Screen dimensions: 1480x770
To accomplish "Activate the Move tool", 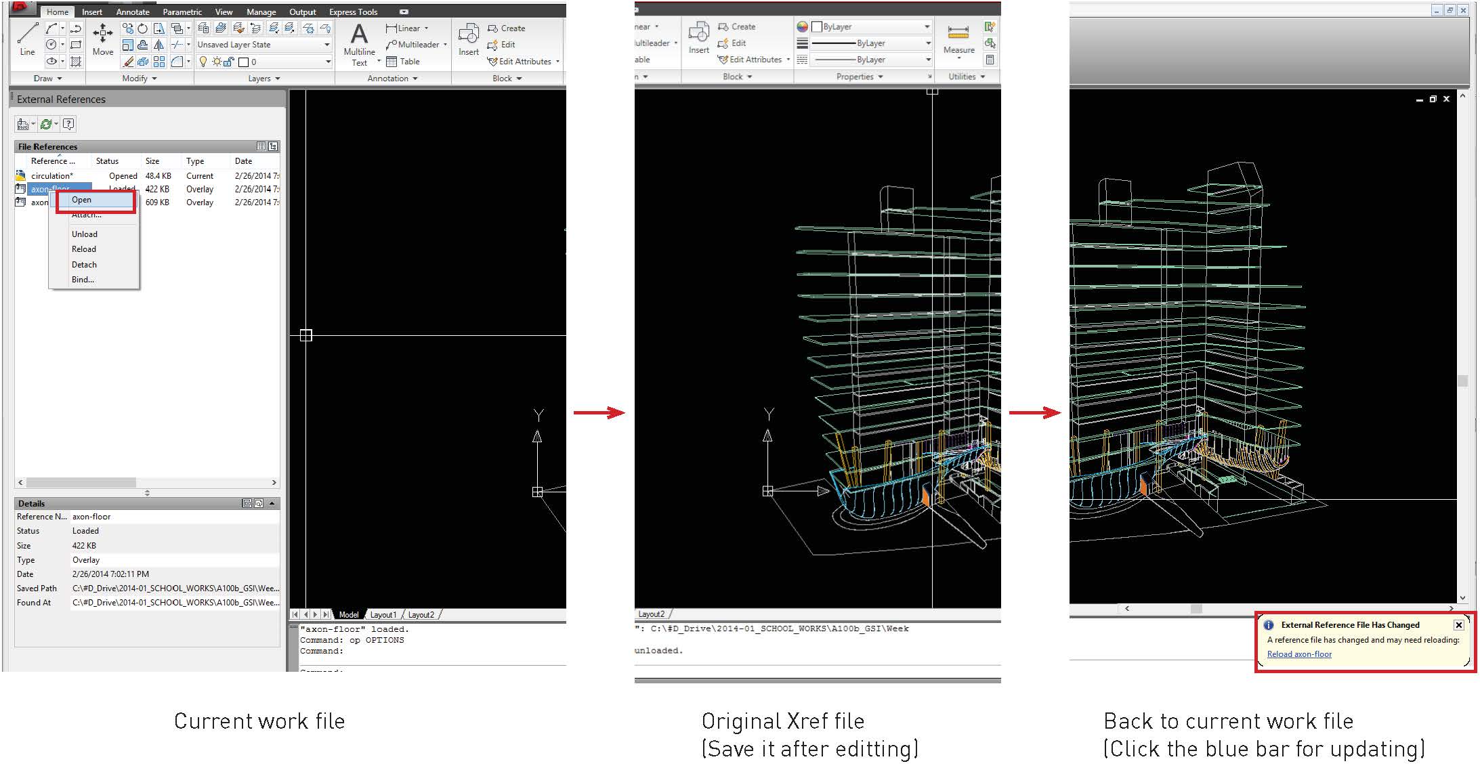I will tap(103, 39).
